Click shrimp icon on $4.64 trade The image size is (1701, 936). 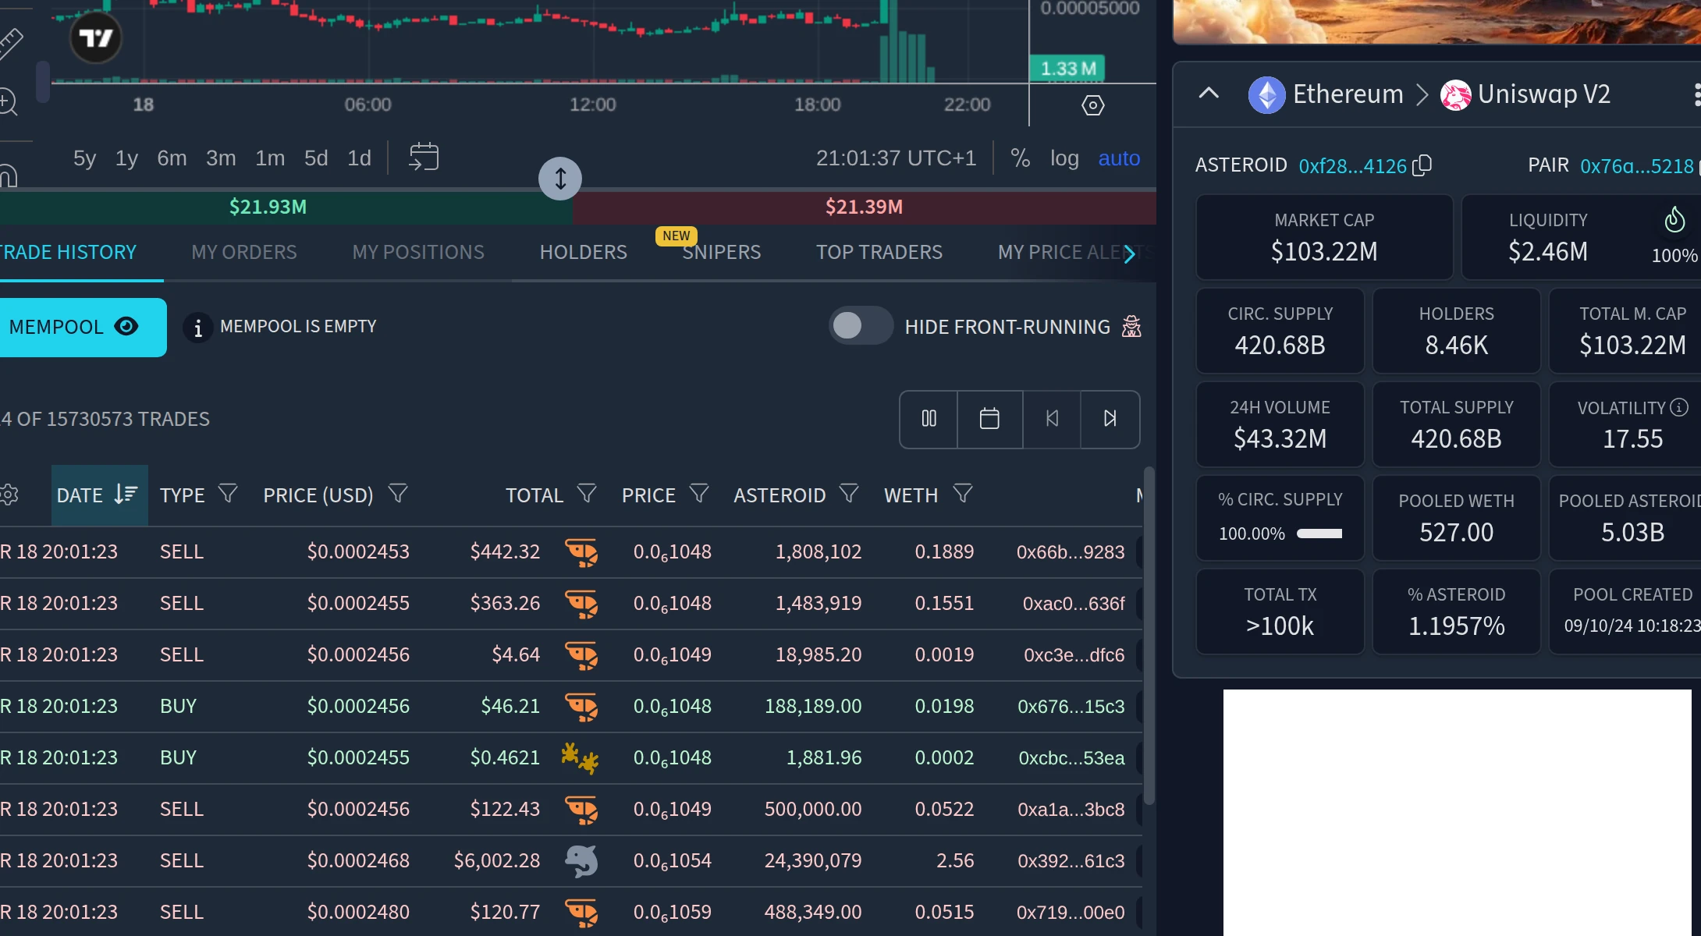pyautogui.click(x=581, y=655)
